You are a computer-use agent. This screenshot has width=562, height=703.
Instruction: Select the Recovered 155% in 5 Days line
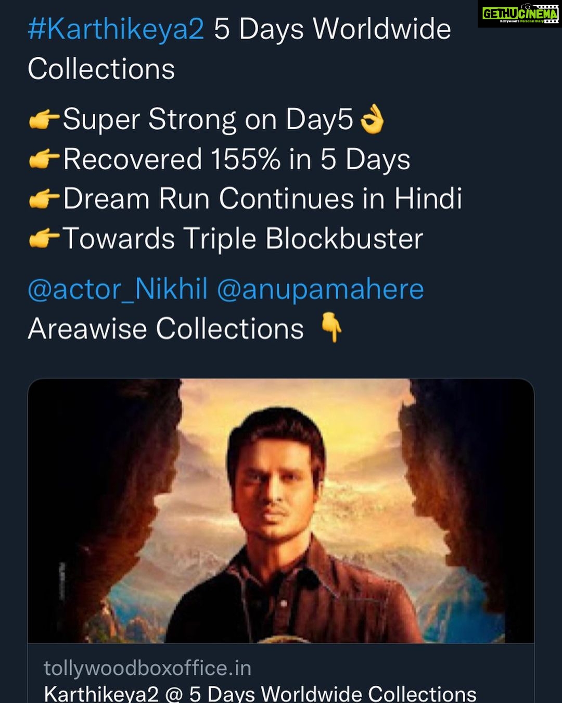pyautogui.click(x=237, y=159)
